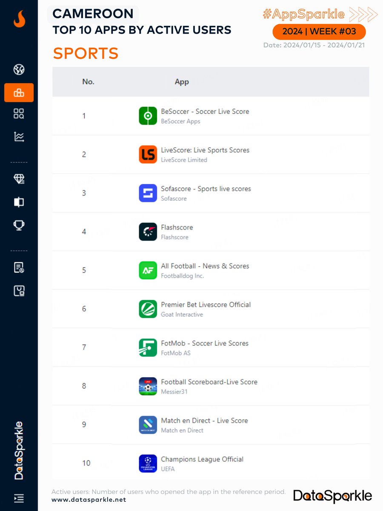The image size is (383, 511).
Task: Click the Football Scoreboard app icon
Action: (148, 386)
